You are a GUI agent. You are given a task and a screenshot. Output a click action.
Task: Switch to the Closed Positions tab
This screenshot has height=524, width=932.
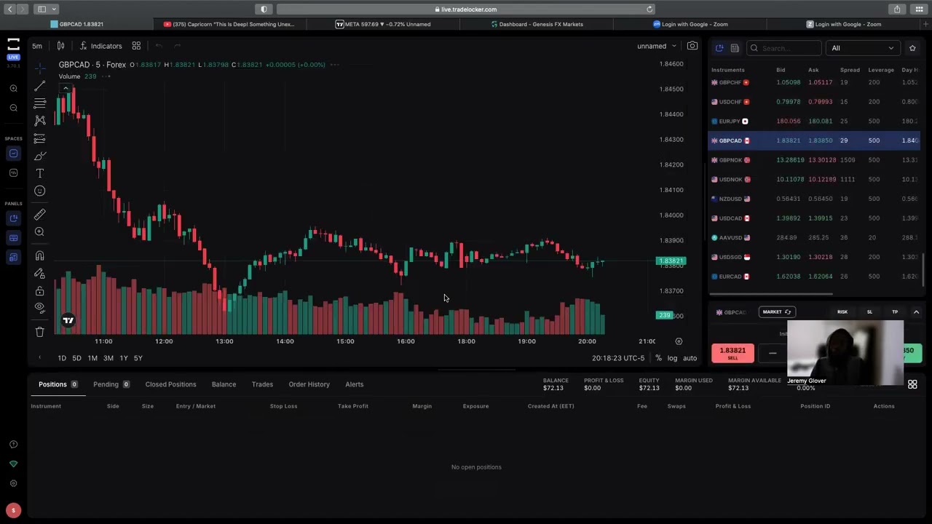pos(170,384)
